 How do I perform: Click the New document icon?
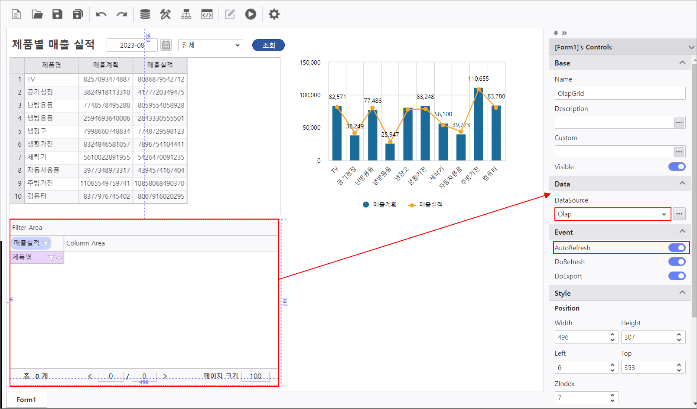(16, 14)
